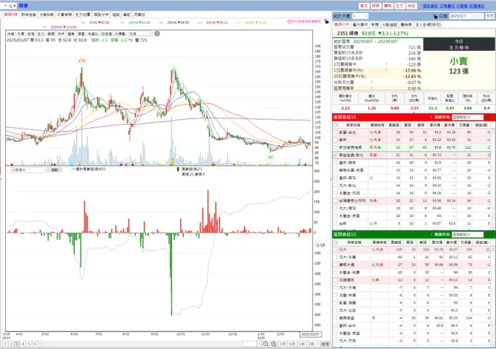The image size is (496, 349).
Task: Go to chart page 4 button
Action: click(23, 344)
